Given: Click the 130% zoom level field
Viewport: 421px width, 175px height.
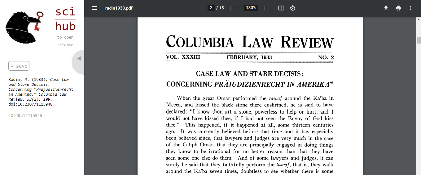Looking at the screenshot, I should click(251, 8).
